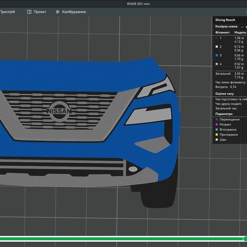
Task: Click the Калібрування target icon
Action: (x=57, y=12)
